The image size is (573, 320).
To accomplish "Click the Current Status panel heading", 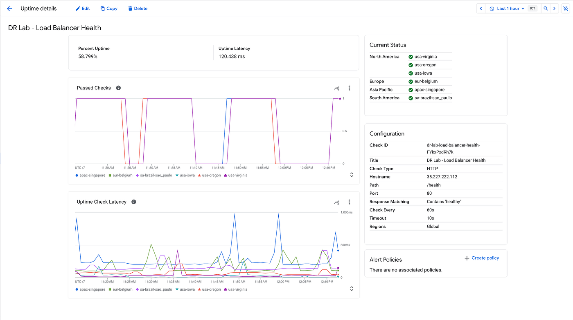I will pyautogui.click(x=388, y=45).
